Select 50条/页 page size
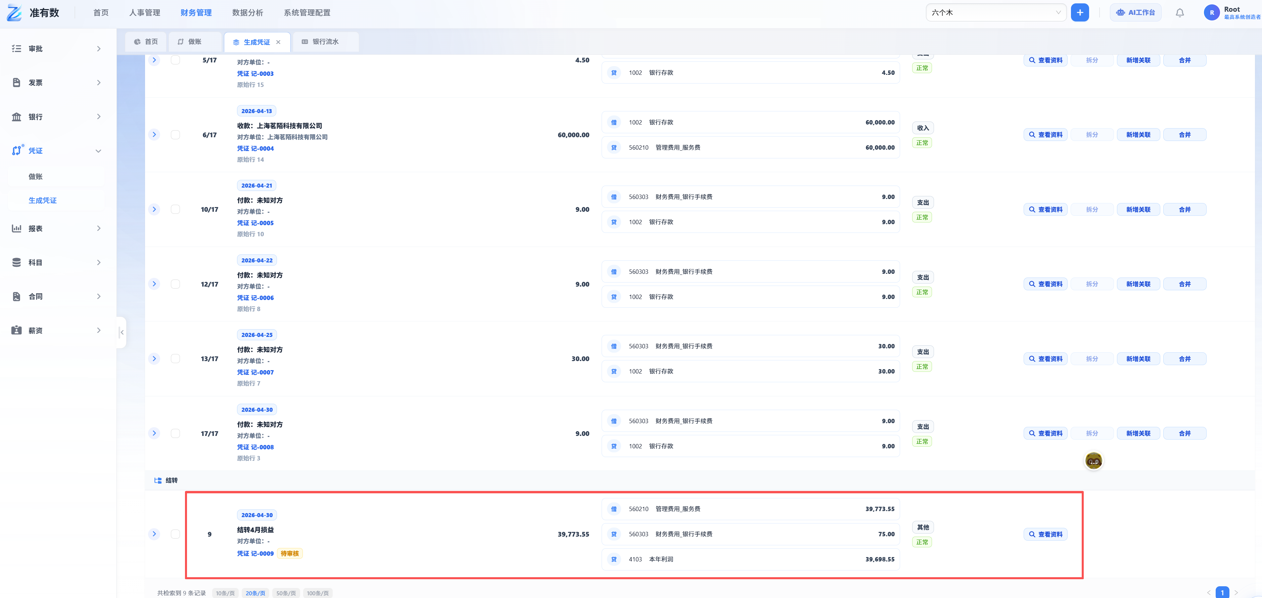 pyautogui.click(x=286, y=593)
